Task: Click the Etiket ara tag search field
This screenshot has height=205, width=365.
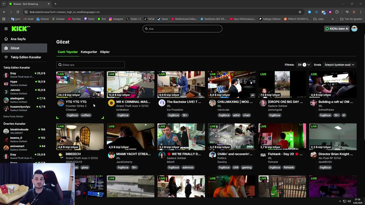Action: pos(90,65)
